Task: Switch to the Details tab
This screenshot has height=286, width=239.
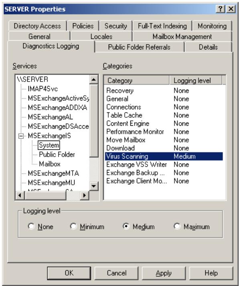Action: tap(208, 47)
